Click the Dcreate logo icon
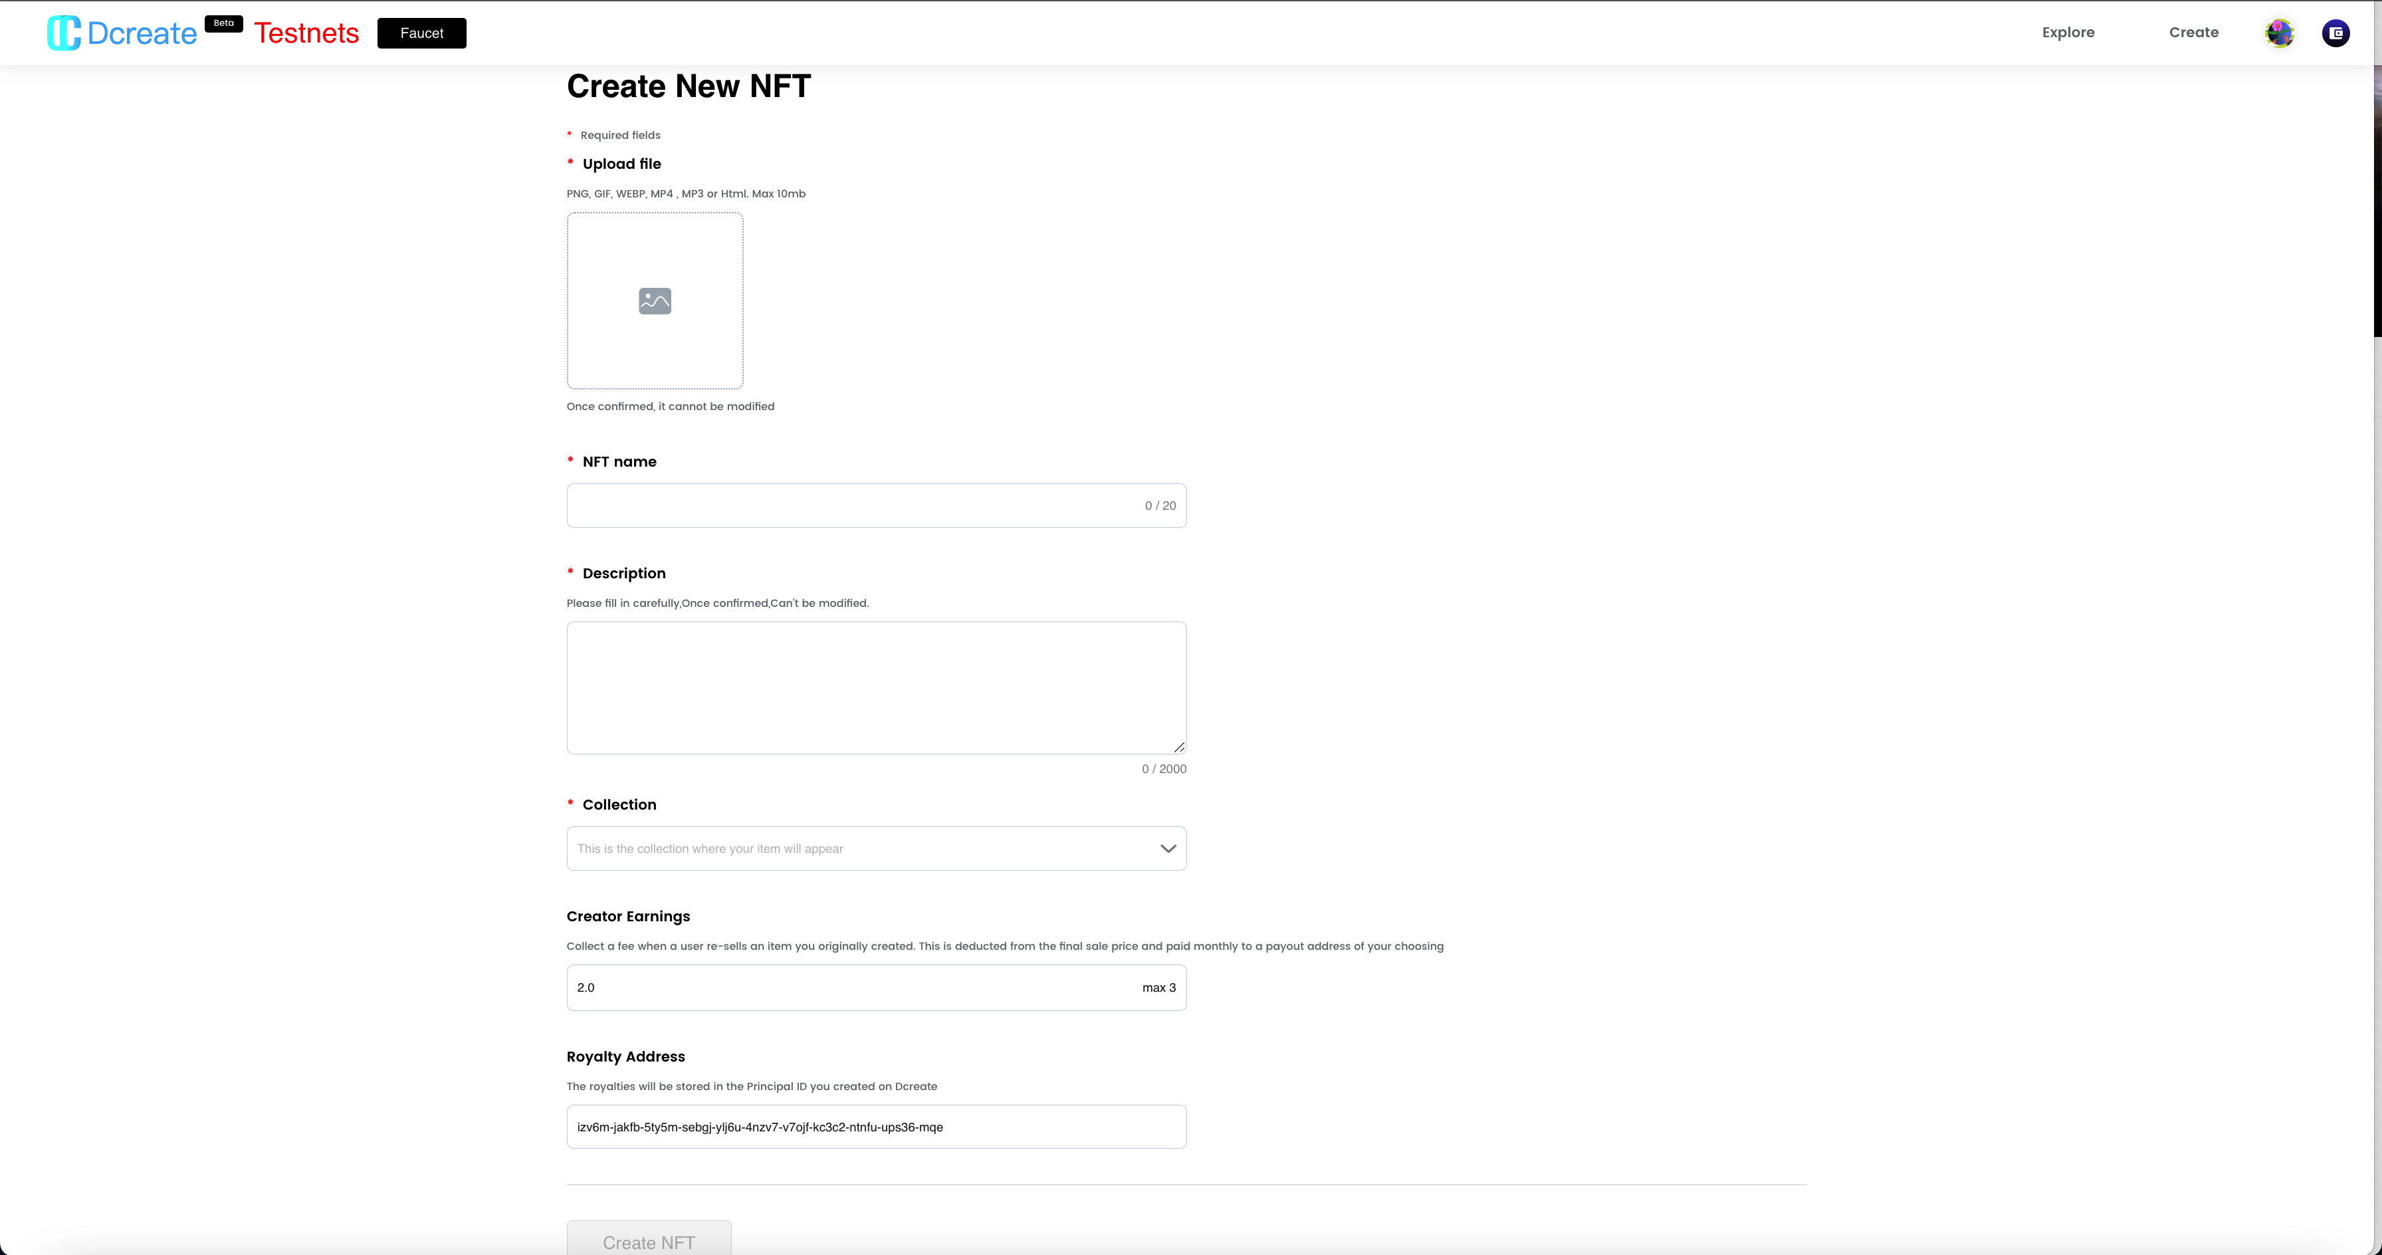 click(x=64, y=33)
